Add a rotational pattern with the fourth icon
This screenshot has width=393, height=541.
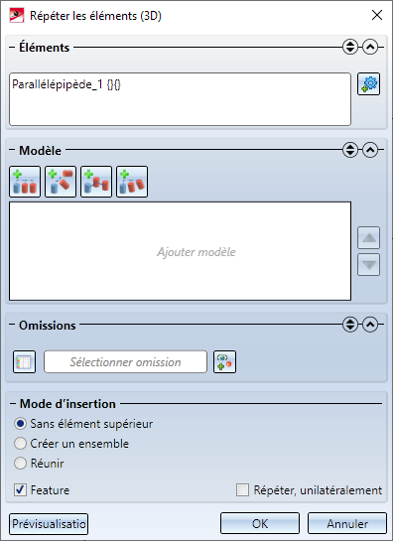pyautogui.click(x=132, y=182)
